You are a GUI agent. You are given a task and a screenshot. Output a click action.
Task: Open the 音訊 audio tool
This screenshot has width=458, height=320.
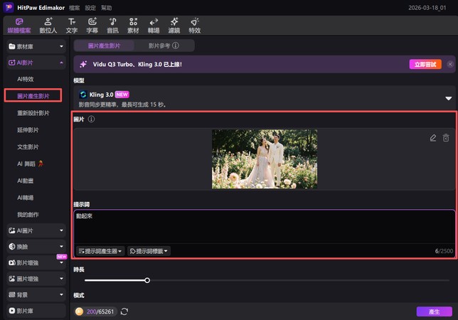pyautogui.click(x=112, y=26)
